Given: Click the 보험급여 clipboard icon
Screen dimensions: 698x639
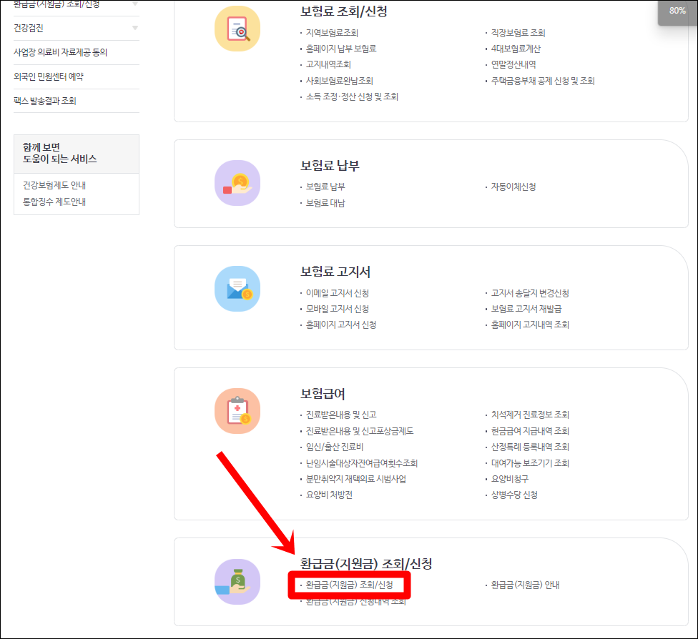Looking at the screenshot, I should [237, 411].
